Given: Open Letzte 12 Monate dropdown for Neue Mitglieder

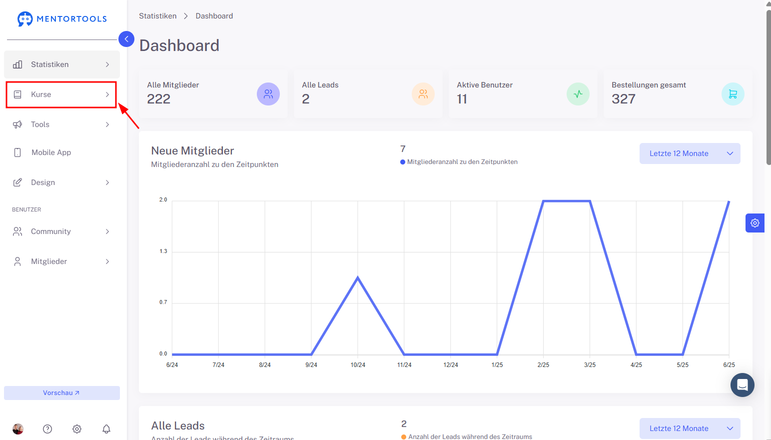Looking at the screenshot, I should tap(690, 153).
